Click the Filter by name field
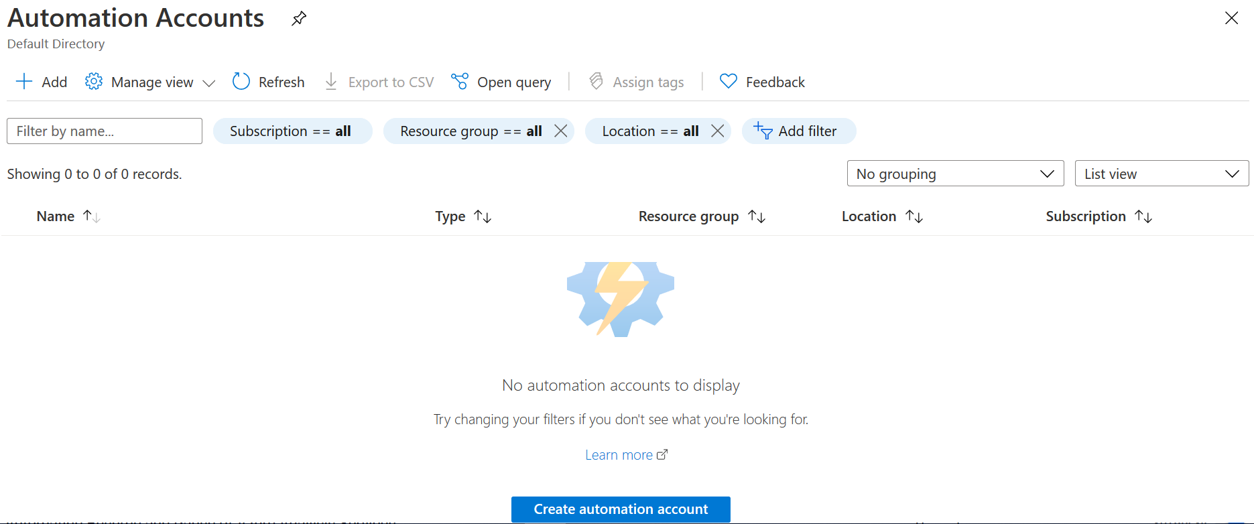 click(105, 131)
